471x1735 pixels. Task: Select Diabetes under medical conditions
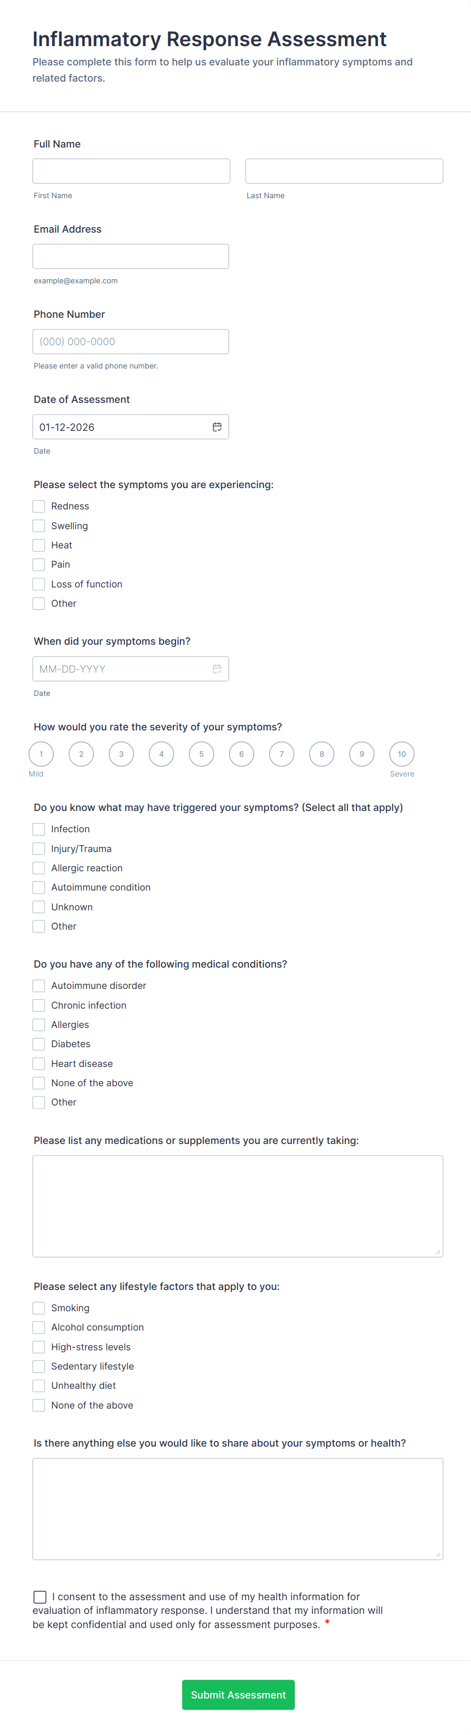click(38, 1044)
